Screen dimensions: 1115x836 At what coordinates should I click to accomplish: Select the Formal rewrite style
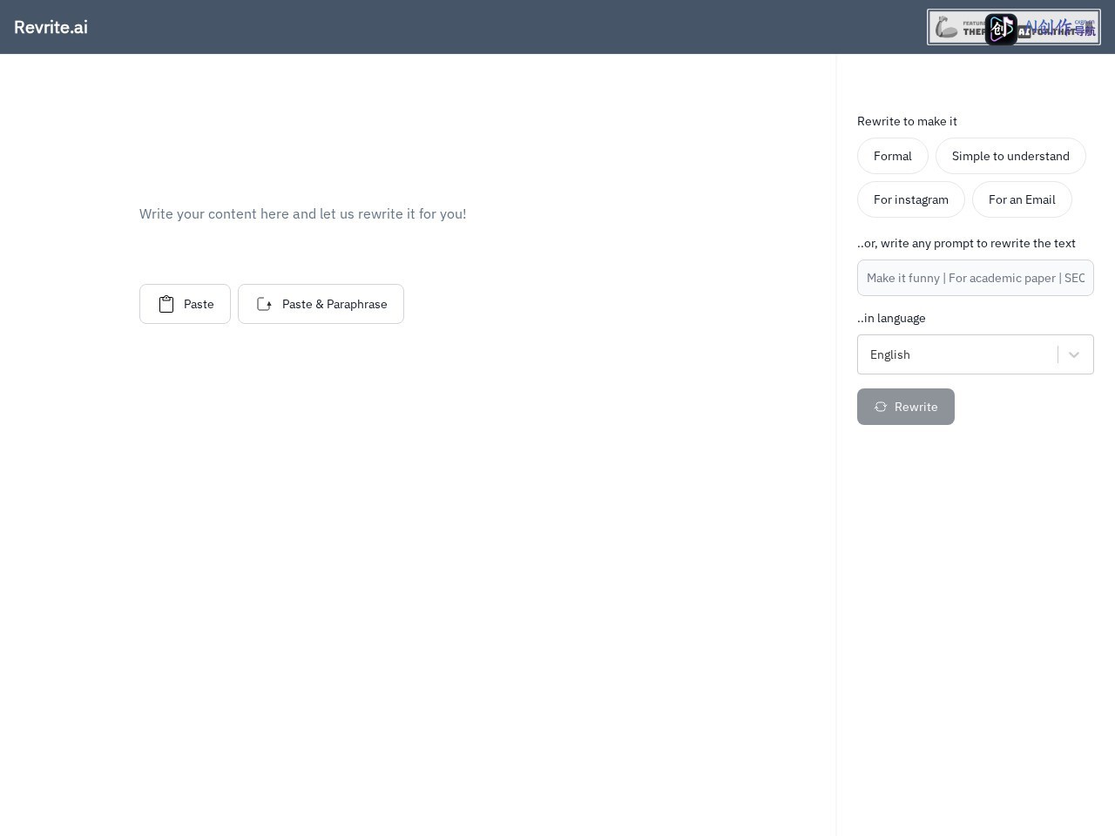pos(893,156)
